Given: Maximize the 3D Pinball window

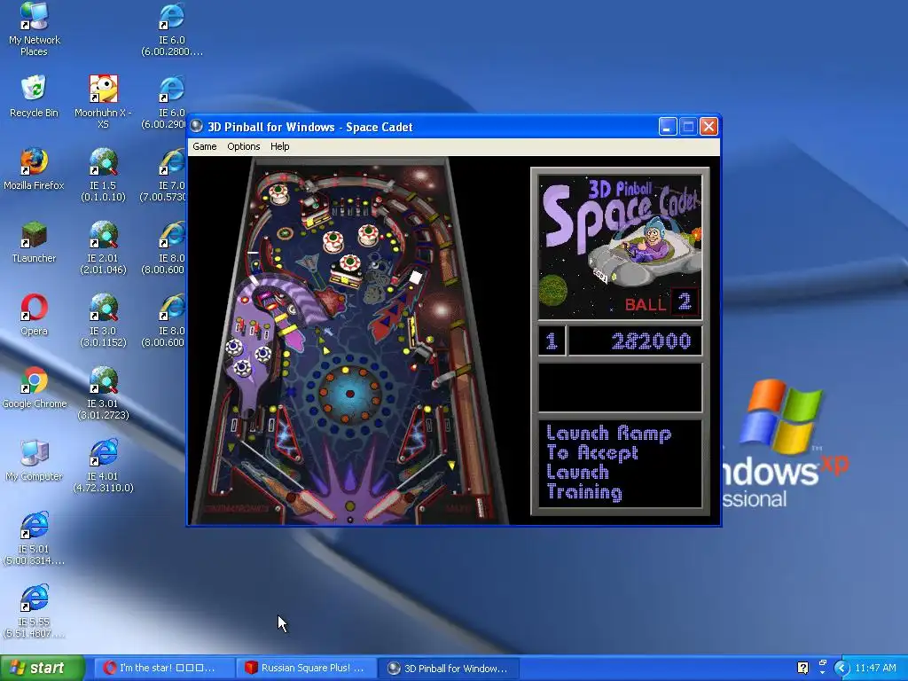Looking at the screenshot, I should (688, 126).
